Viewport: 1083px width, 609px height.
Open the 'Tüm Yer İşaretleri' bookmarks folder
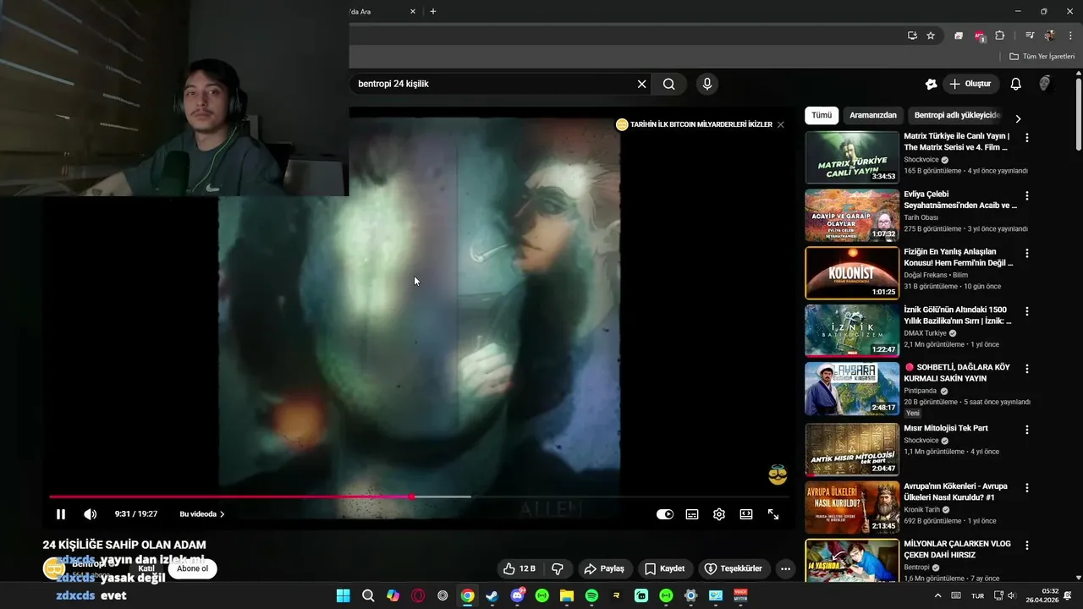(x=1042, y=57)
